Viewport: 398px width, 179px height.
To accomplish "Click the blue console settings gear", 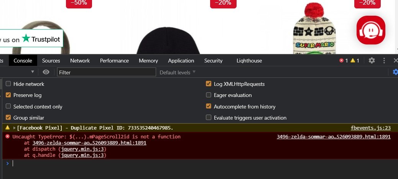I will point(395,72).
